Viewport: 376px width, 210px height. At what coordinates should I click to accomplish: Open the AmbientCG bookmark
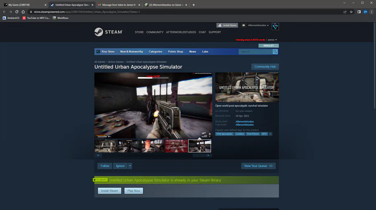pos(11,18)
